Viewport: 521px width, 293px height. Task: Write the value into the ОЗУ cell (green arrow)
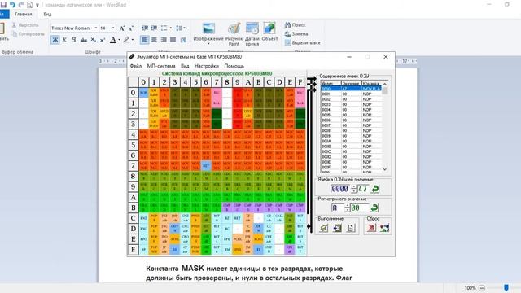click(x=375, y=189)
